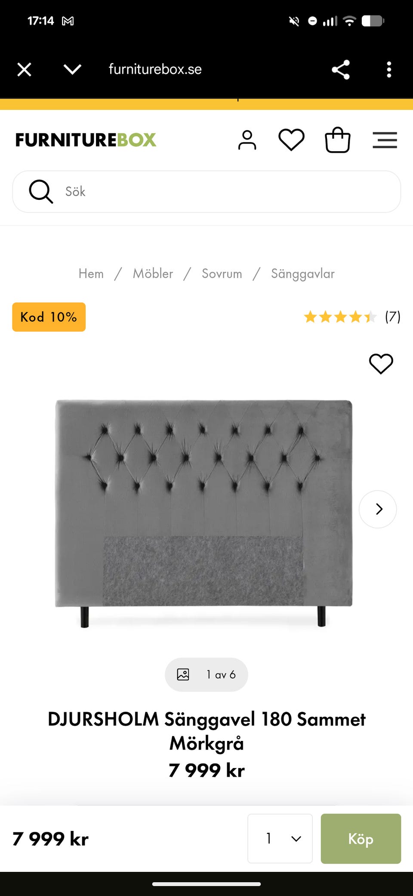Expand the quantity dropdown
413x896 pixels.
coord(280,838)
